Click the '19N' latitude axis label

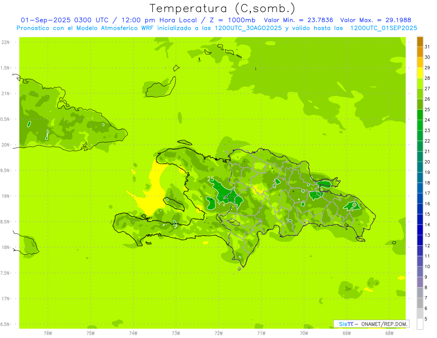click(x=6, y=196)
